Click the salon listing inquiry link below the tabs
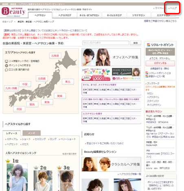Screen dimensions: 184x191 point(160,21)
